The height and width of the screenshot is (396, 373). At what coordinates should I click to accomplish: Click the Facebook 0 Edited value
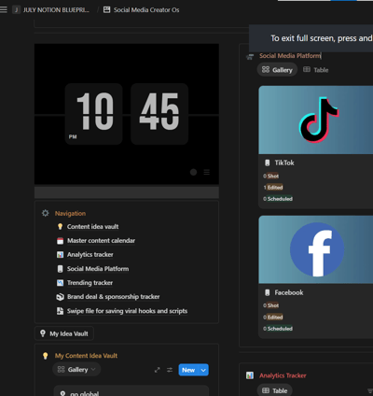tap(273, 317)
